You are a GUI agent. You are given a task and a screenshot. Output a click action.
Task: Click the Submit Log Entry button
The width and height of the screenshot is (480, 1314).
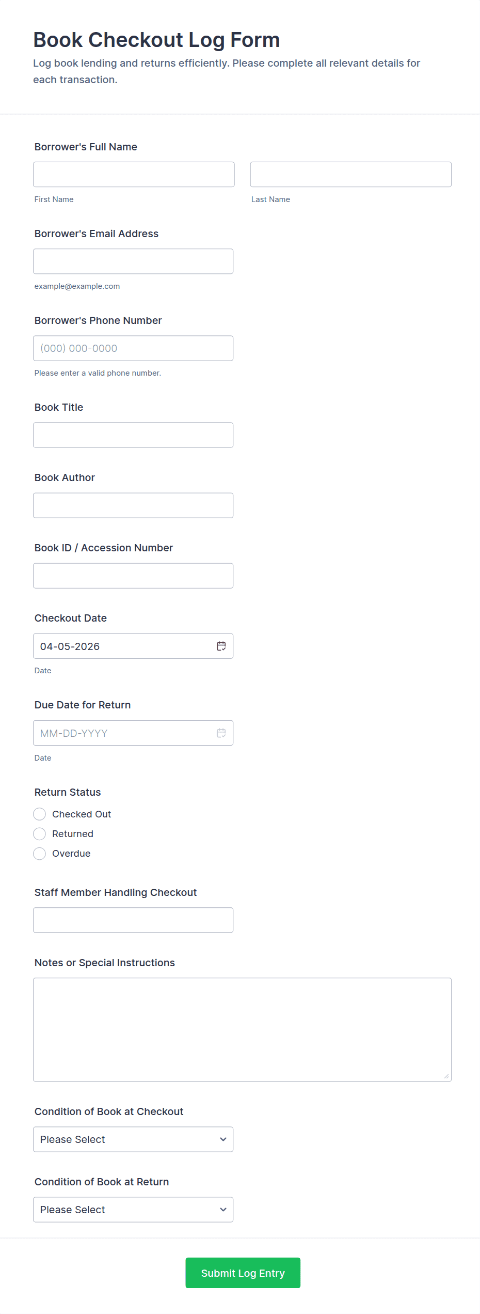pos(243,1273)
